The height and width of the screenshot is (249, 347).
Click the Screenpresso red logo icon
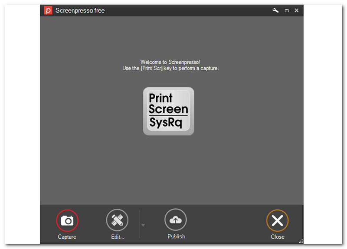pos(48,10)
